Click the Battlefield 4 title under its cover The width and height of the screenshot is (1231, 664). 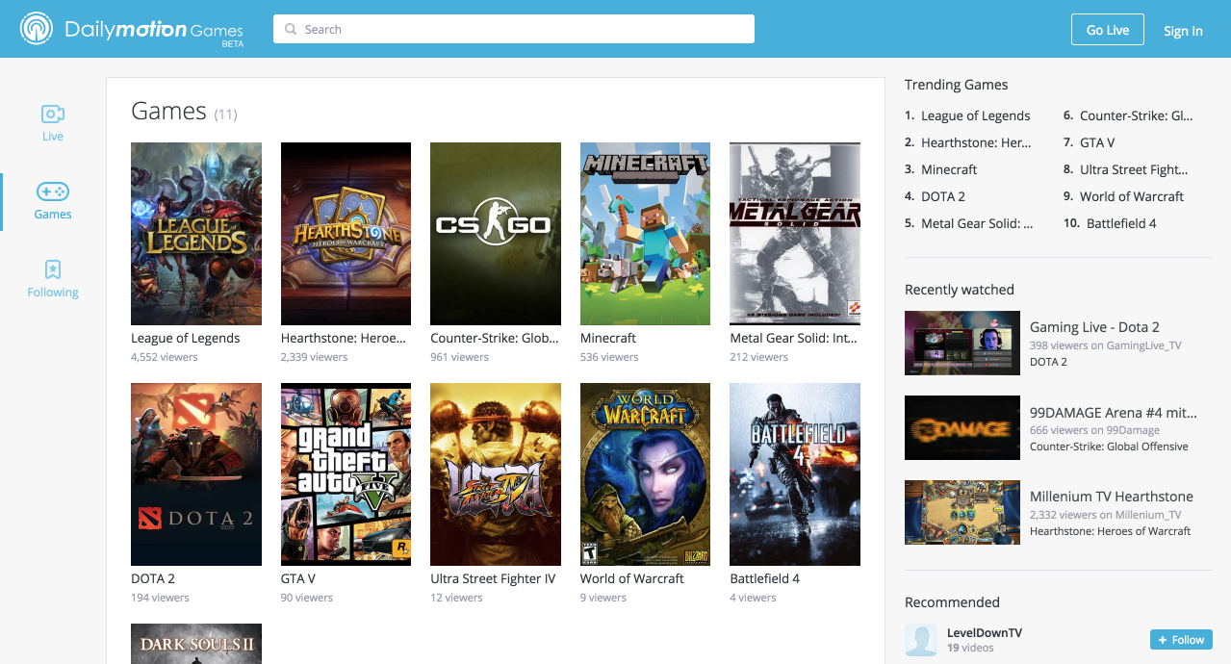click(765, 578)
